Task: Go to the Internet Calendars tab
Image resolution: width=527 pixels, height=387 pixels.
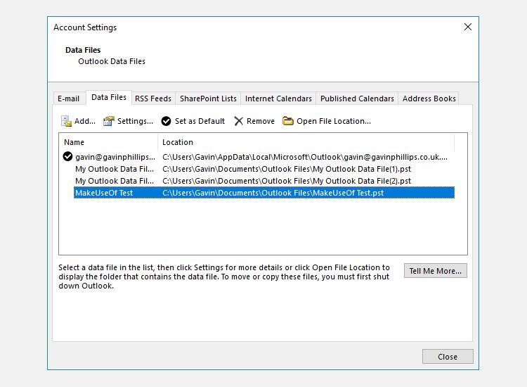Action: (278, 99)
